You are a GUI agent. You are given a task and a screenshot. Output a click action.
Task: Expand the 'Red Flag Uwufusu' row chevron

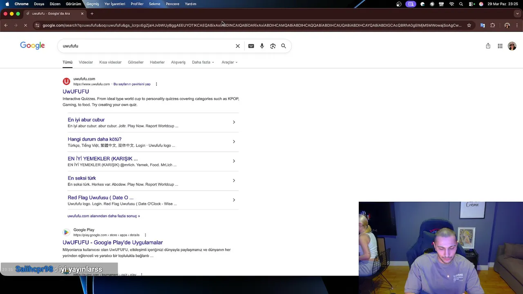point(234,200)
